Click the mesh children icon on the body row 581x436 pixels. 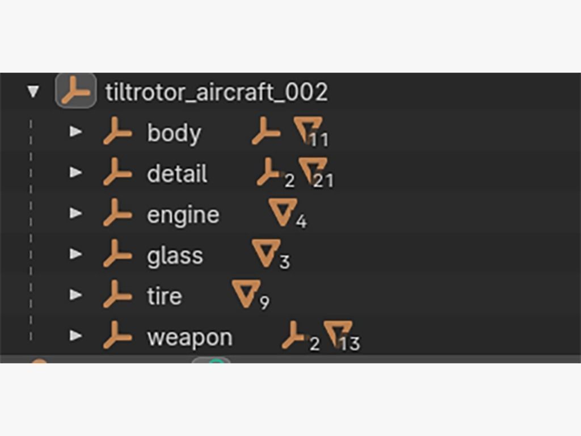pos(308,131)
